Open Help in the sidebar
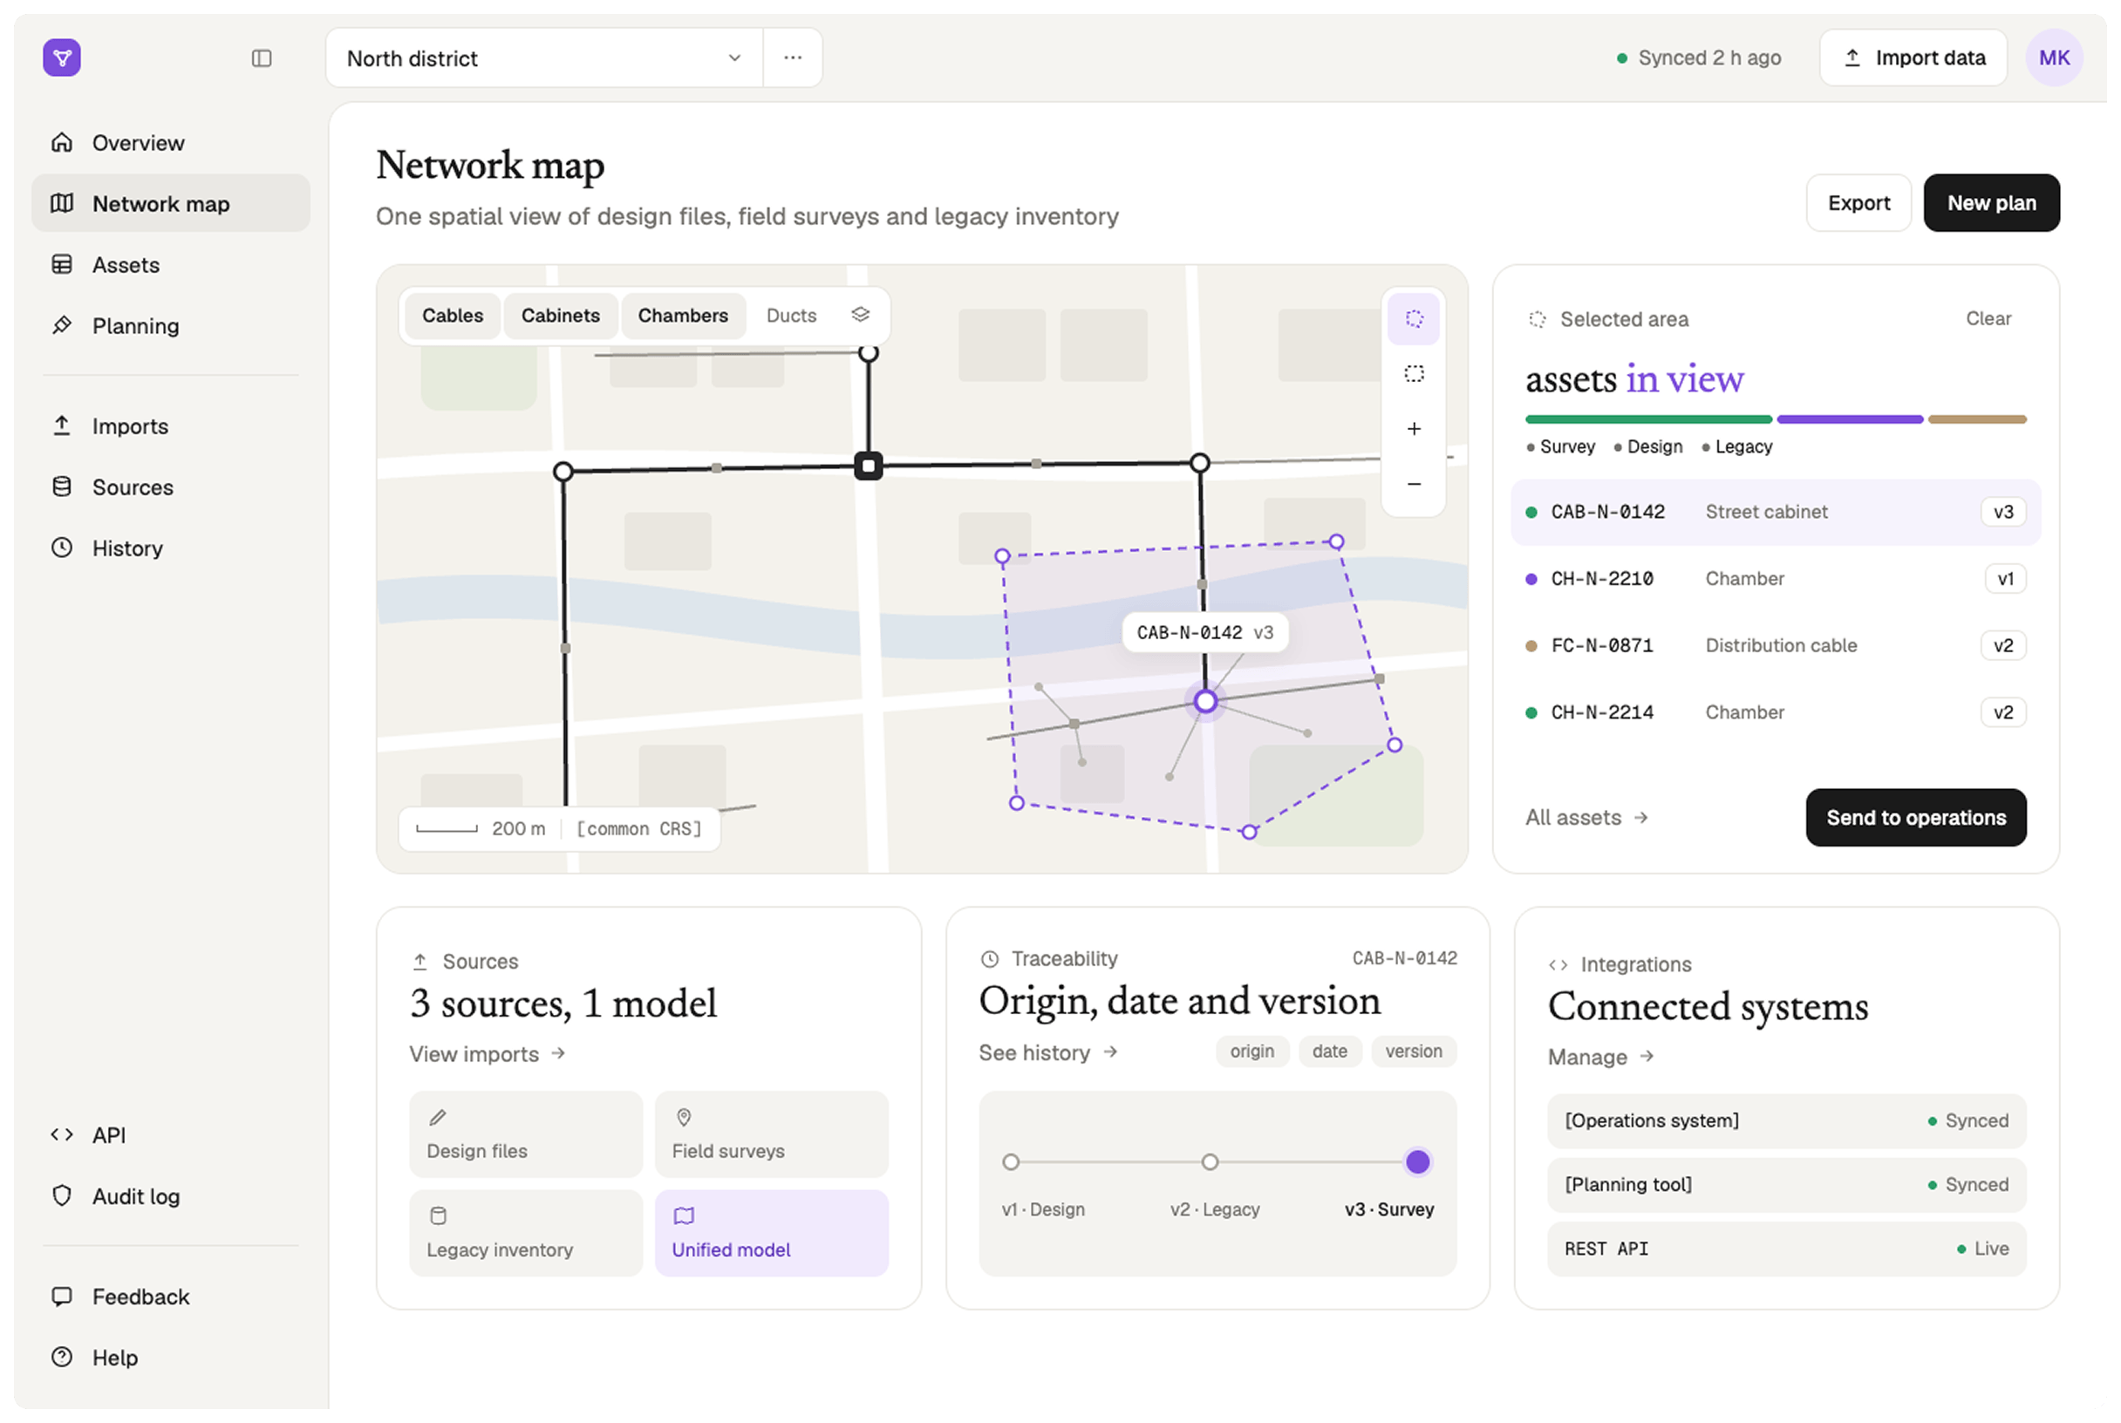 171,1358
